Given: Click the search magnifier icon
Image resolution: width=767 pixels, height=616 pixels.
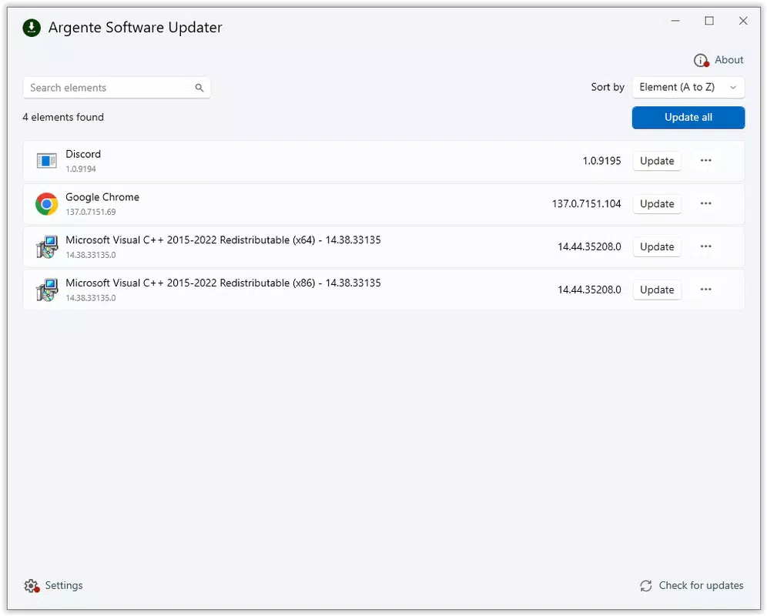Looking at the screenshot, I should click(199, 88).
